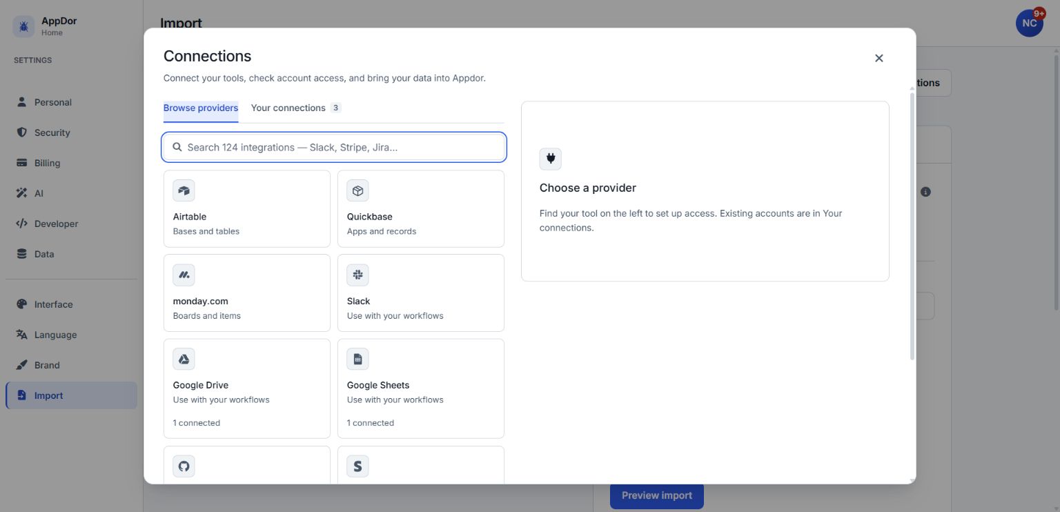Open Billing settings in sidebar

(x=71, y=163)
